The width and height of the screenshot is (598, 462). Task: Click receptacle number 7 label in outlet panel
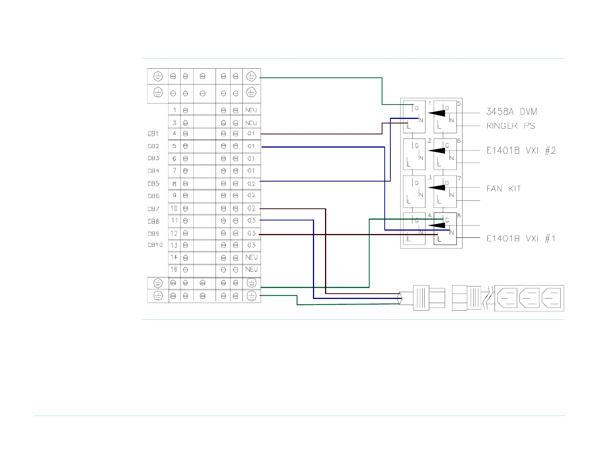pyautogui.click(x=459, y=178)
